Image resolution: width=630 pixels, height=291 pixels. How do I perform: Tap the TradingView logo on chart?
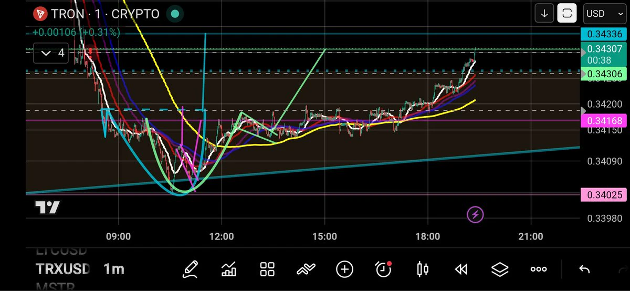(x=47, y=207)
